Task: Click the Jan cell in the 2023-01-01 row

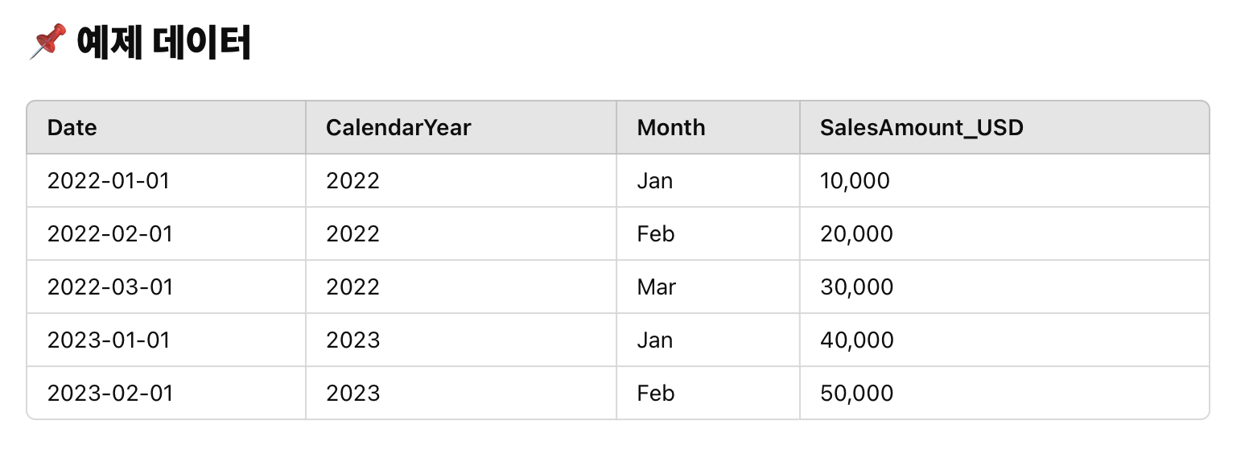Action: click(655, 340)
